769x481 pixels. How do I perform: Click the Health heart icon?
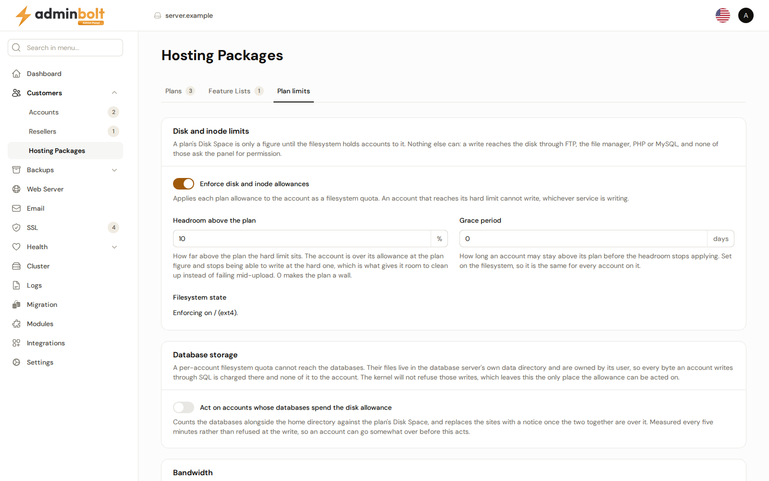(x=16, y=247)
